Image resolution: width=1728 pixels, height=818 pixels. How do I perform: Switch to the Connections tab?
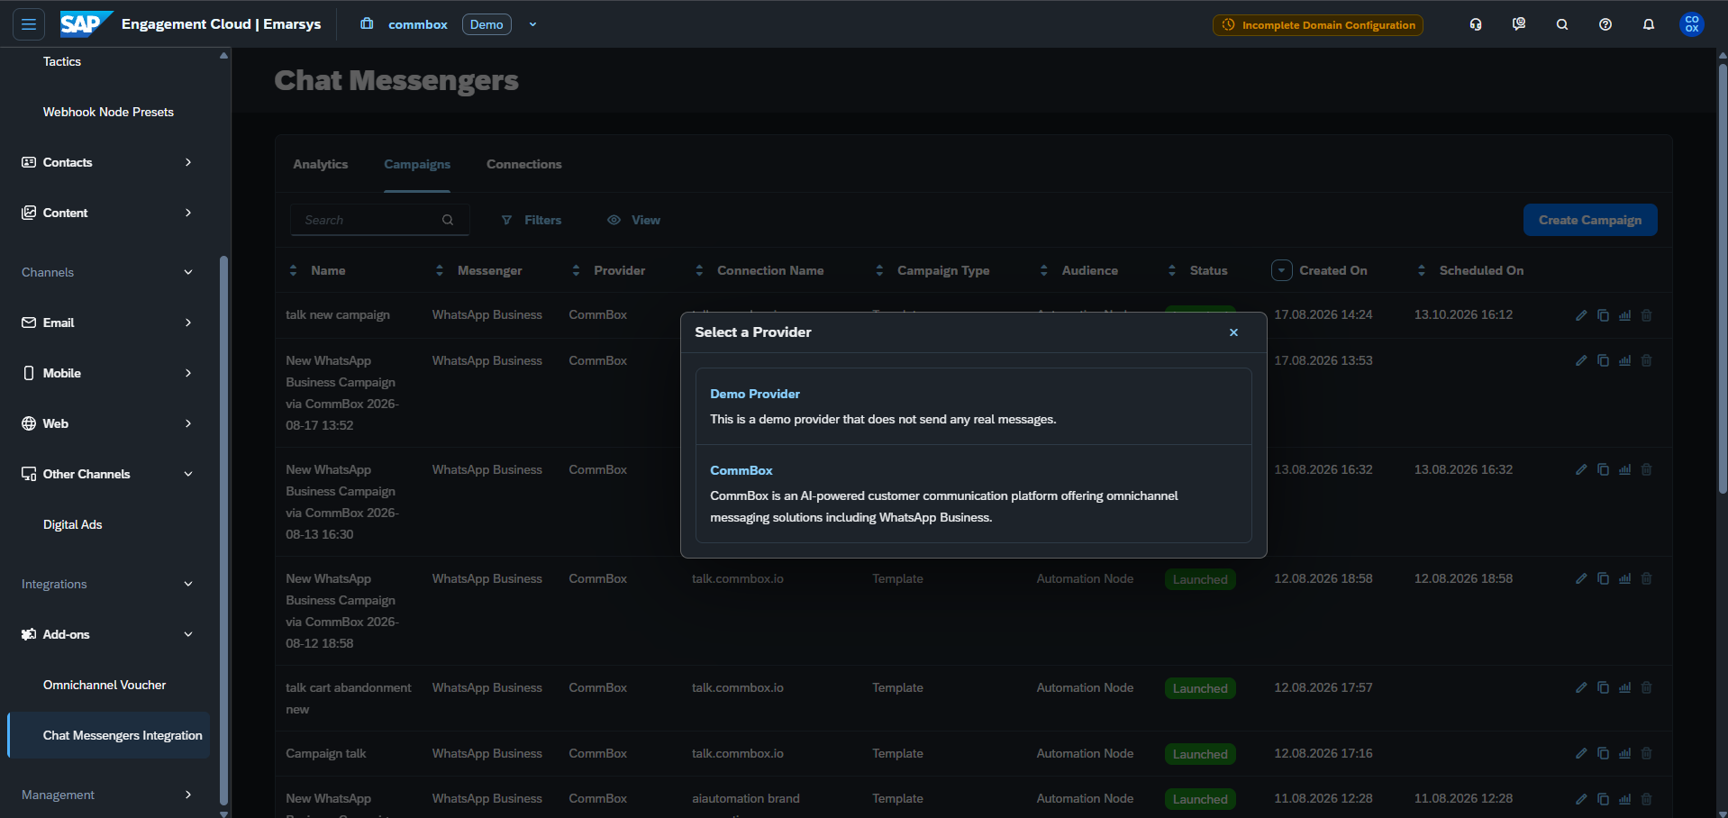click(523, 164)
